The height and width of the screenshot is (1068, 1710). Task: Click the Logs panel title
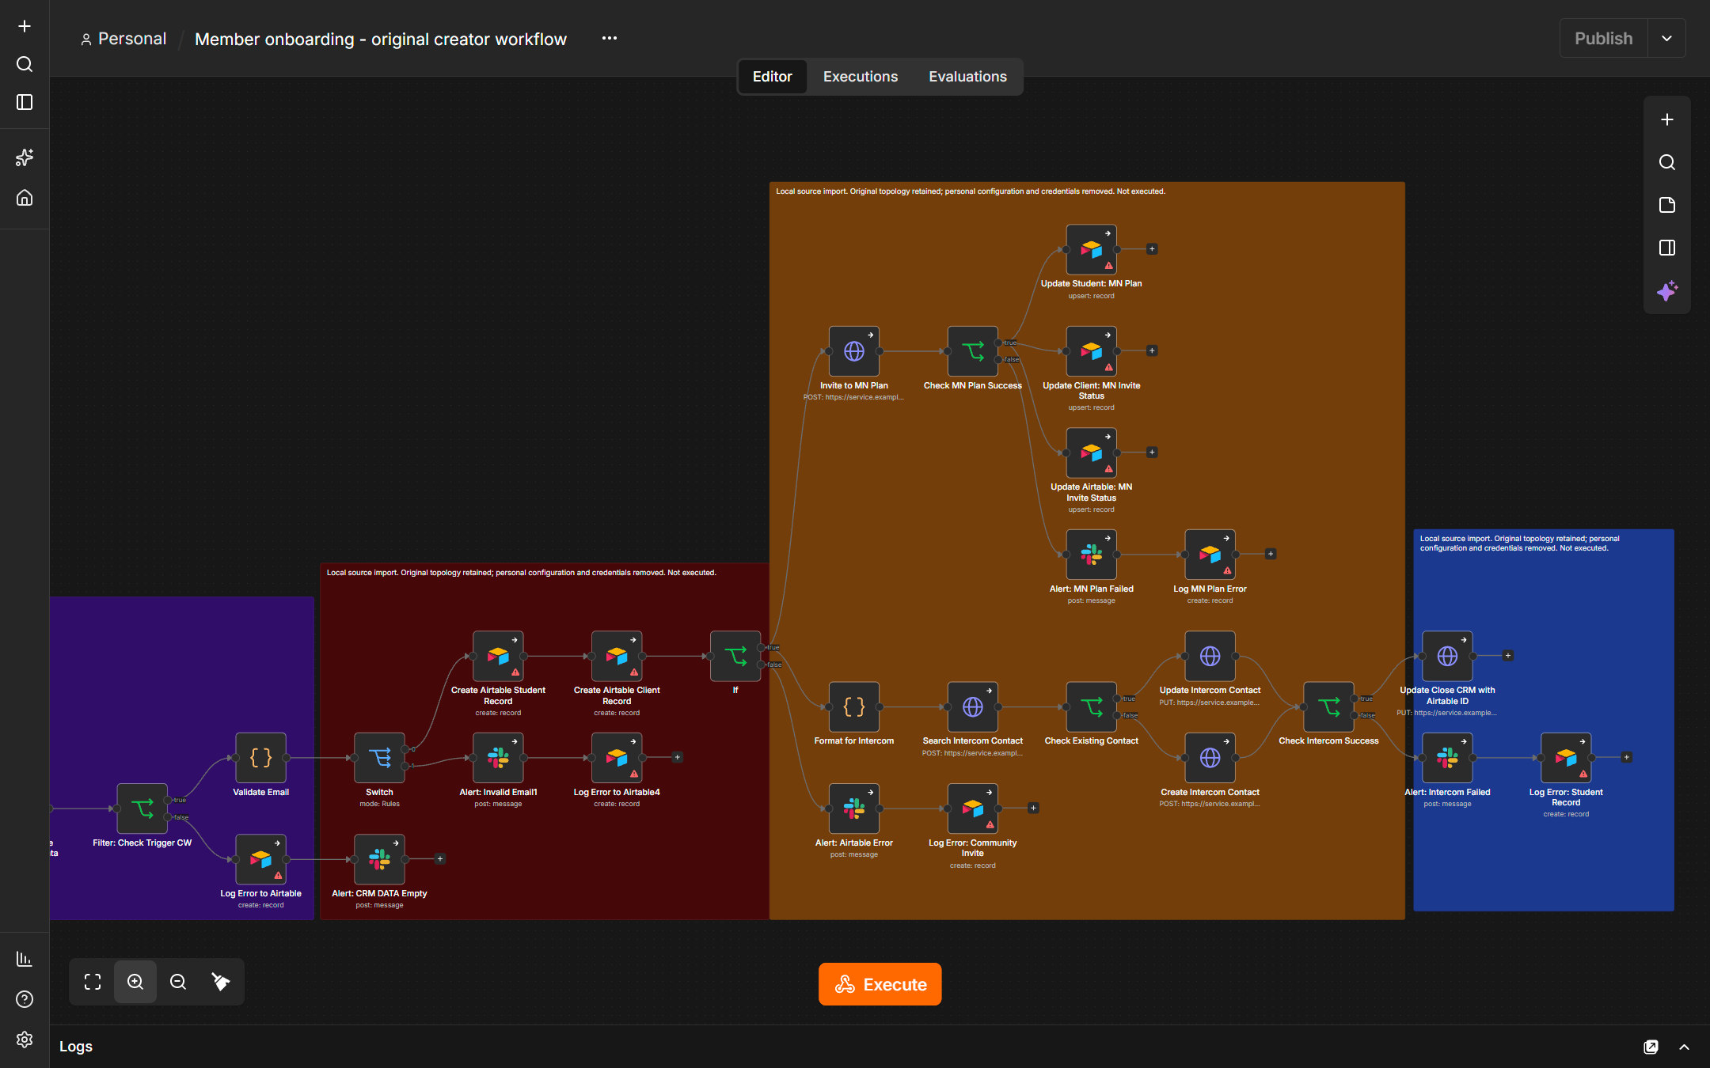point(76,1047)
